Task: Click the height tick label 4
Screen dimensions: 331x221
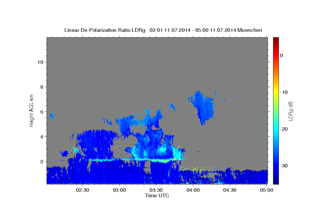Action: (41, 137)
